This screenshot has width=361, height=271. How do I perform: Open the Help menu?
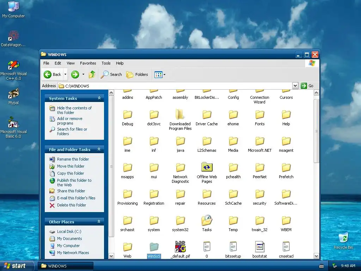120,63
